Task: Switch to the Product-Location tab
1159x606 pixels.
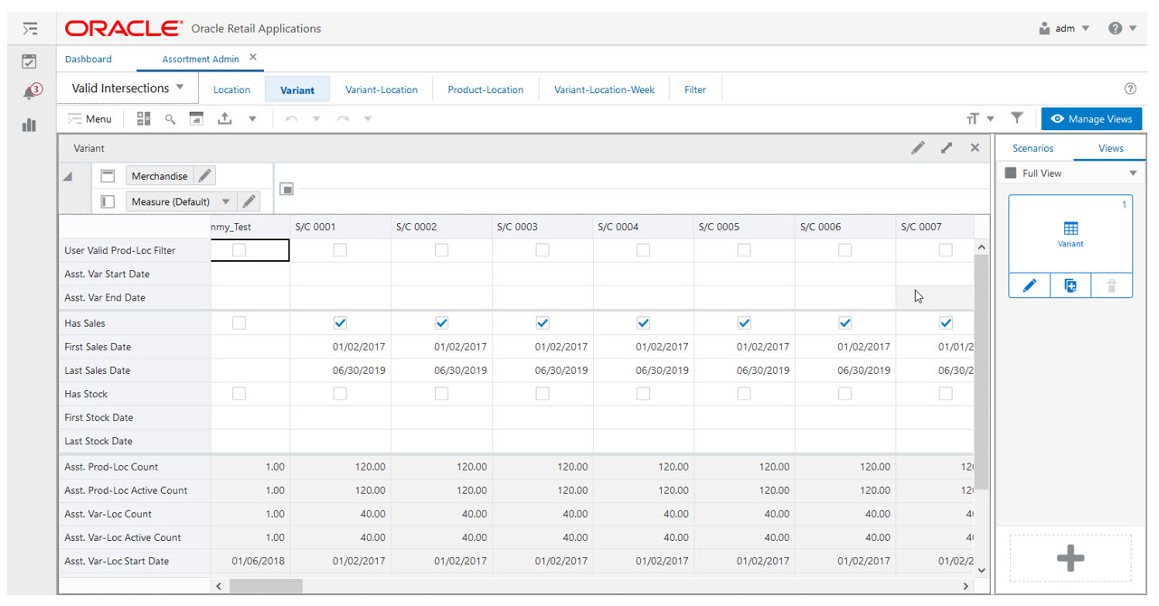Action: tap(485, 89)
